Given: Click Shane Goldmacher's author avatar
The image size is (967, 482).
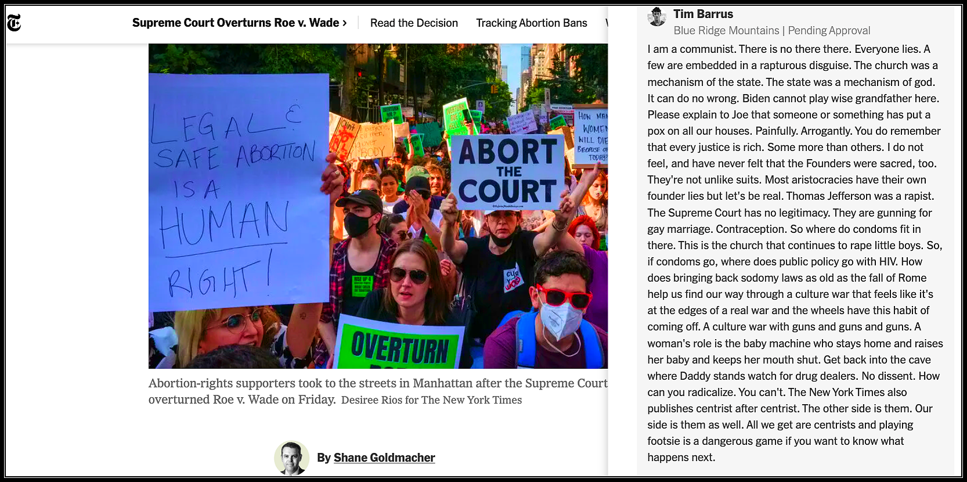Looking at the screenshot, I should coord(291,458).
